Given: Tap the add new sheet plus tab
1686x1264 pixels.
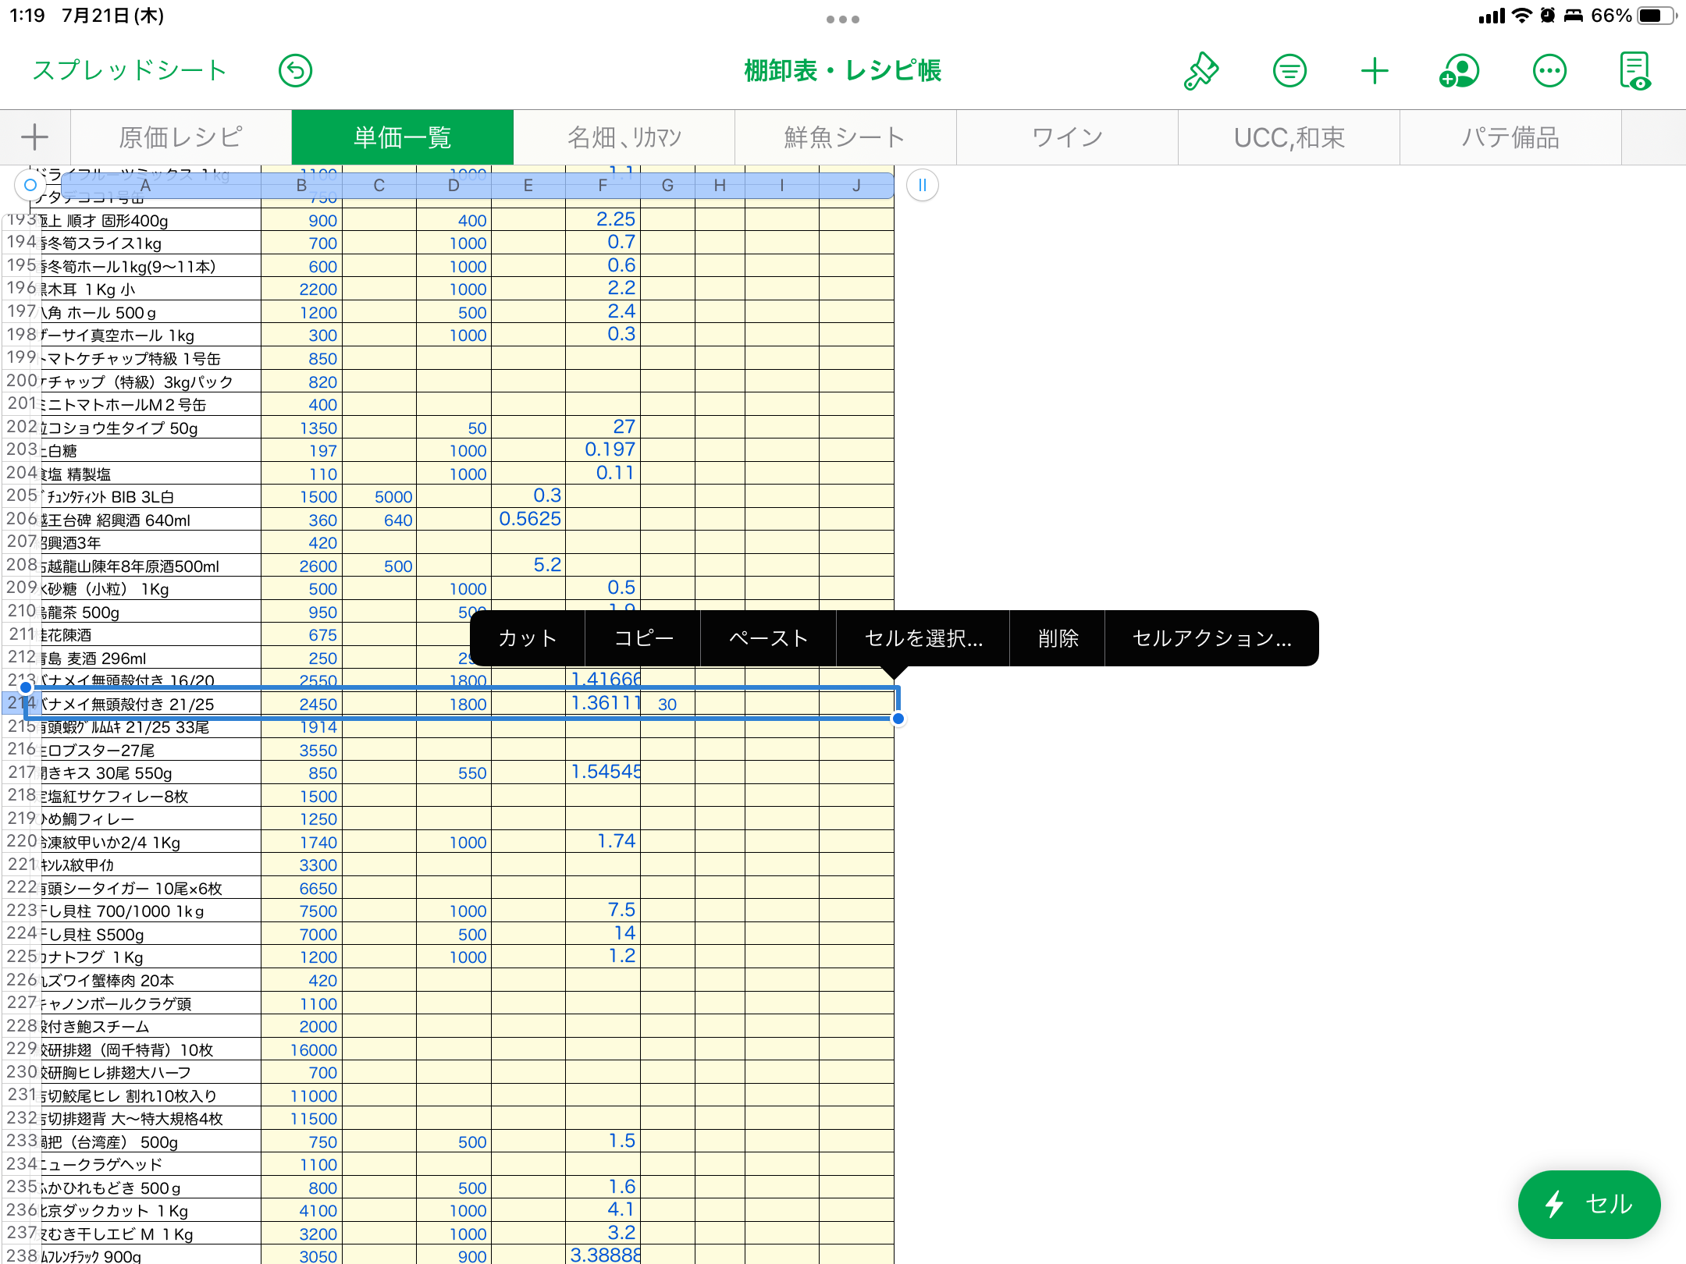Looking at the screenshot, I should [34, 137].
